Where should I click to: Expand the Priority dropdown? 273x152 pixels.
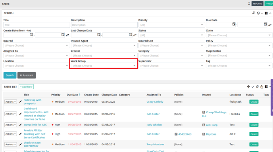tap(171, 25)
